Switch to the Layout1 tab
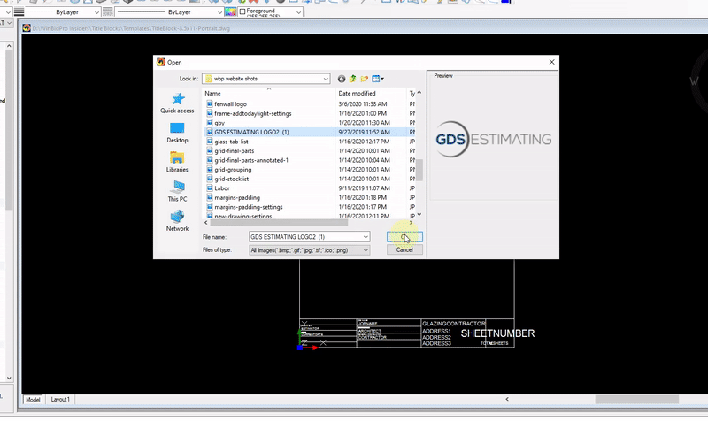This screenshot has height=421, width=708. [x=60, y=400]
